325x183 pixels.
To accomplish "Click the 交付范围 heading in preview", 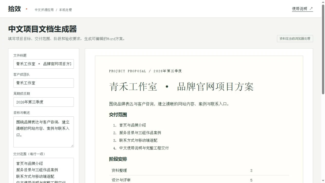I will click(118, 115).
